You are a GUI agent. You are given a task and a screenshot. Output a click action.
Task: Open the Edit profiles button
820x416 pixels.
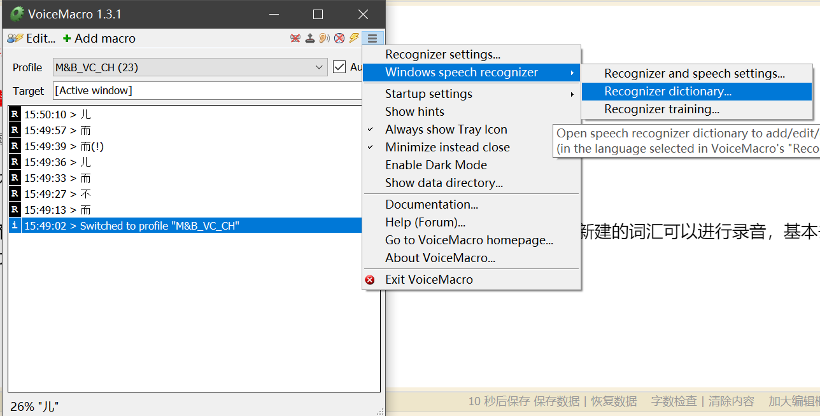[x=31, y=38]
